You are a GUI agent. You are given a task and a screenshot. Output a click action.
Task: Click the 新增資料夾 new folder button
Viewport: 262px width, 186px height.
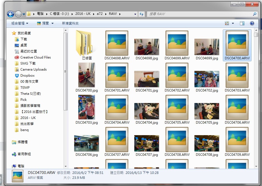70,24
